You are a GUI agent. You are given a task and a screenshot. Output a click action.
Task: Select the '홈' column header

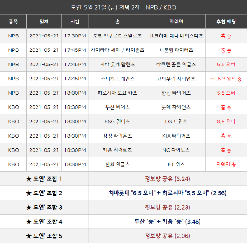coord(117,21)
